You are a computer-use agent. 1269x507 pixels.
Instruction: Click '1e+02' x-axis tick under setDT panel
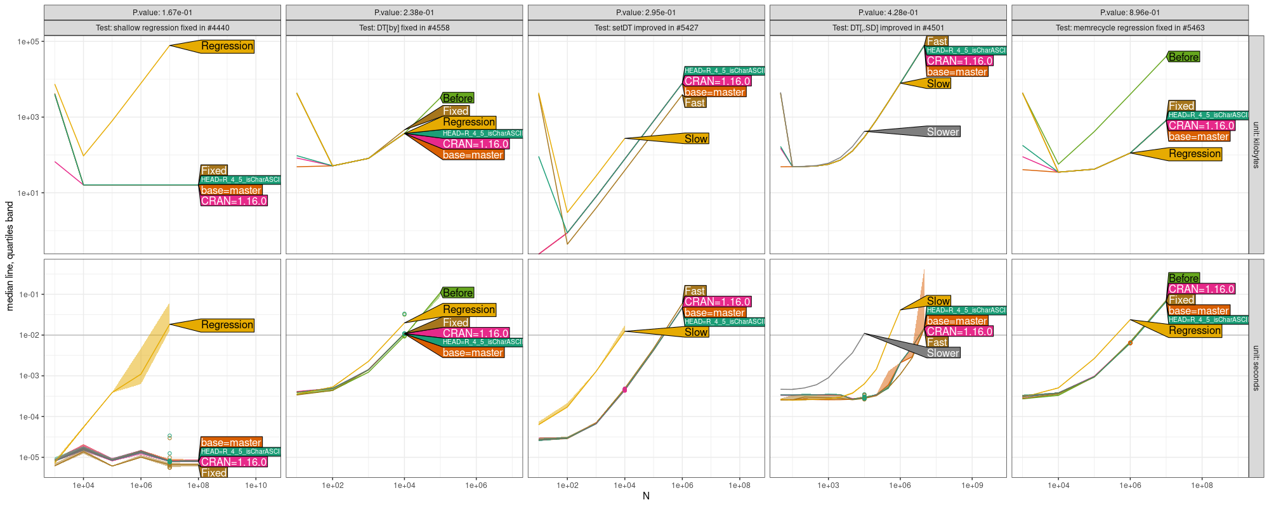tap(567, 485)
